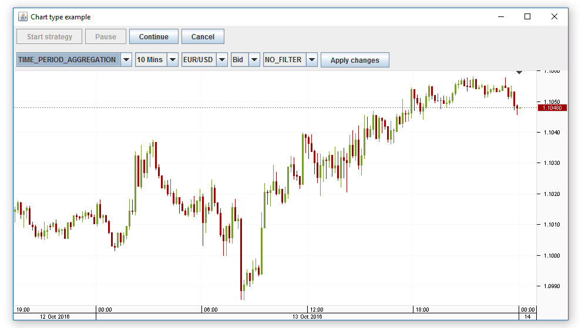Open the NO_FILTER dropdown arrow
585x328 pixels.
[x=312, y=60]
